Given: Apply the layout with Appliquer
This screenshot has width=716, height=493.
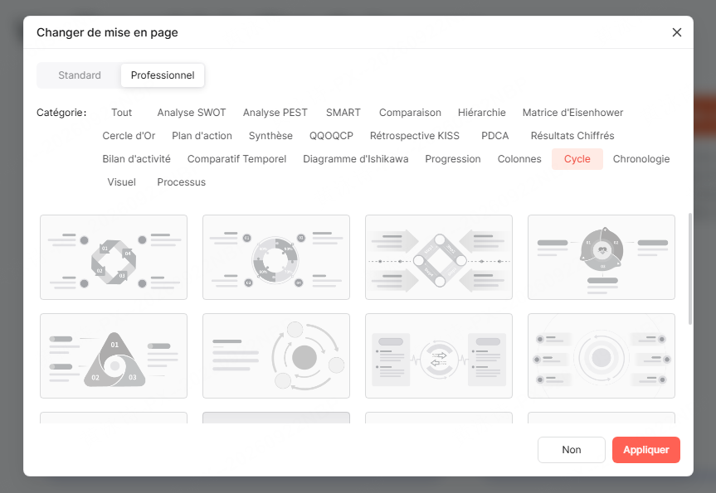Looking at the screenshot, I should click(646, 450).
